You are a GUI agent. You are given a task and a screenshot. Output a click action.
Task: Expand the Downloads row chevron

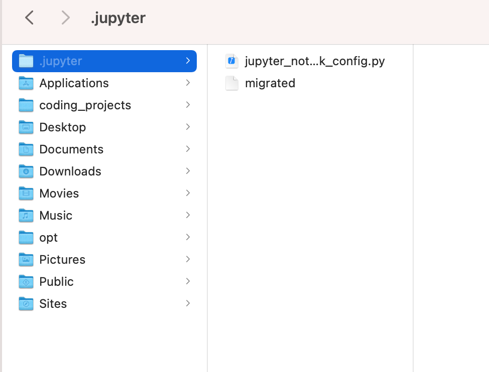coord(188,171)
